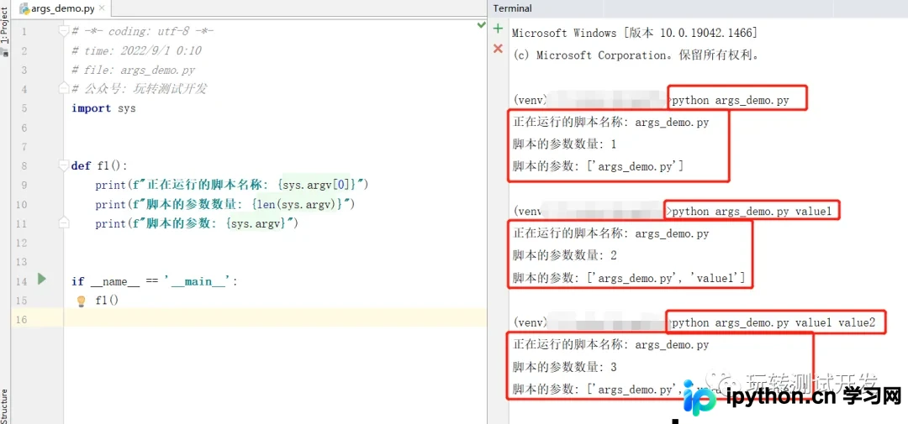
Task: Add new terminal session with green plus
Action: [x=498, y=29]
